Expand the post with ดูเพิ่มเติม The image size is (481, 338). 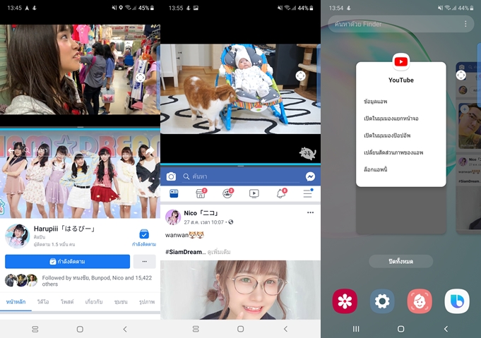coord(218,252)
